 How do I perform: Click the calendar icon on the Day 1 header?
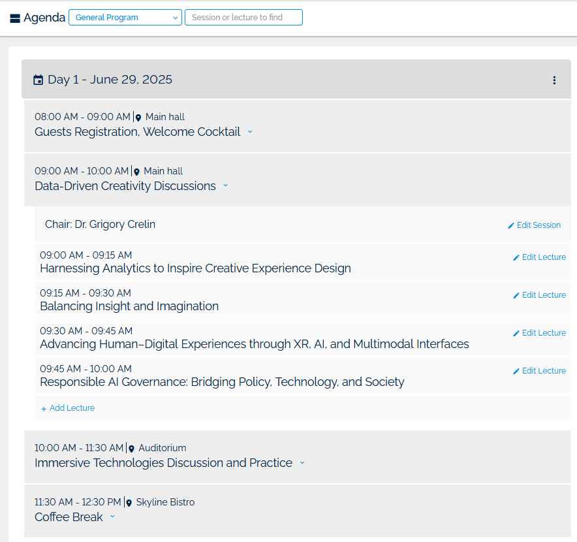coord(38,80)
